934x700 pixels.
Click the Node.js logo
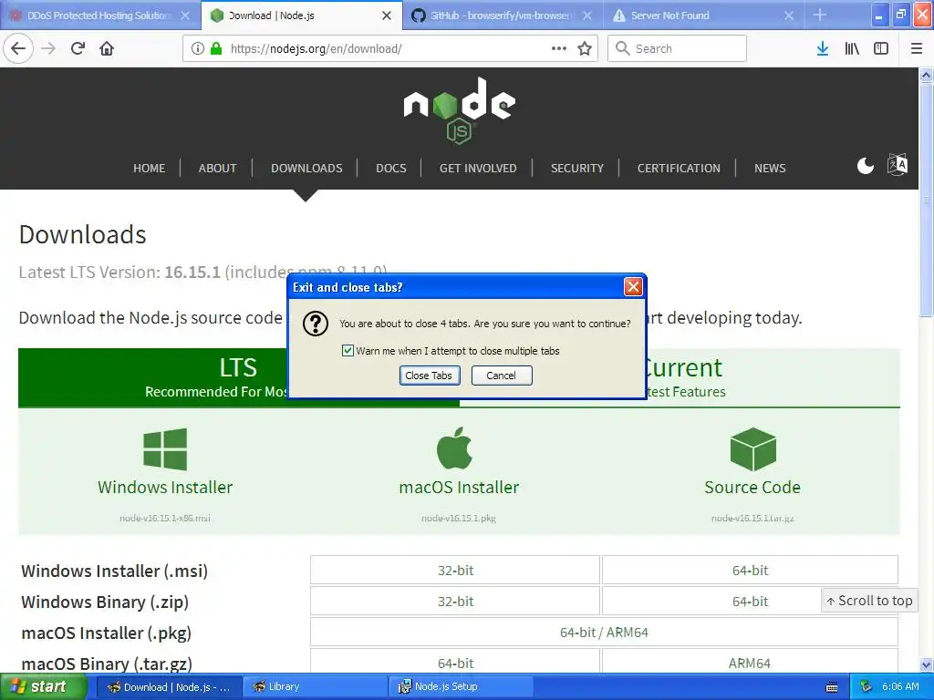coord(460,110)
